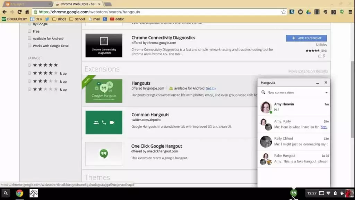The width and height of the screenshot is (355, 200).
Task: Open the Chrome menu hamburger icon
Action: (x=350, y=12)
